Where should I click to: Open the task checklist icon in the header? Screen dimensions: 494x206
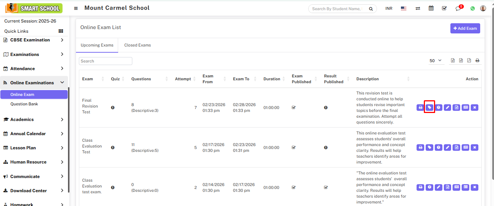tap(444, 8)
